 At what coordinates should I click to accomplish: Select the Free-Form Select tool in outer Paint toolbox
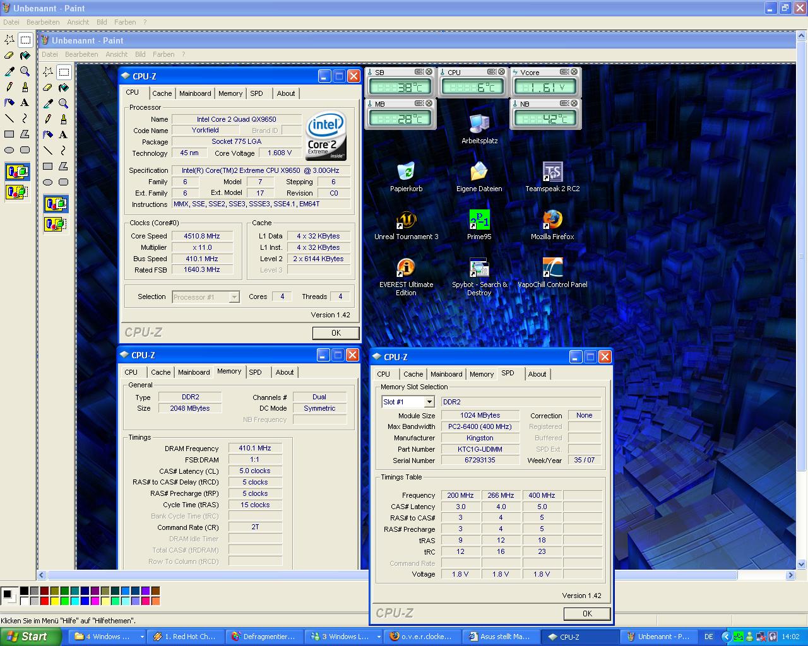pyautogui.click(x=9, y=40)
